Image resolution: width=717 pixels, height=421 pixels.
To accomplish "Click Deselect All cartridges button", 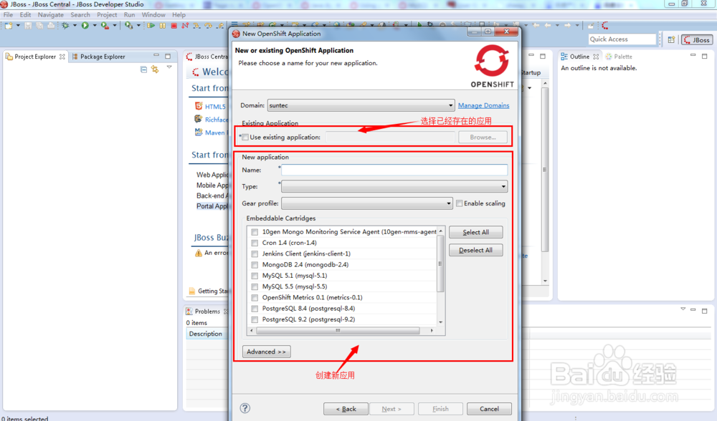I will click(475, 250).
